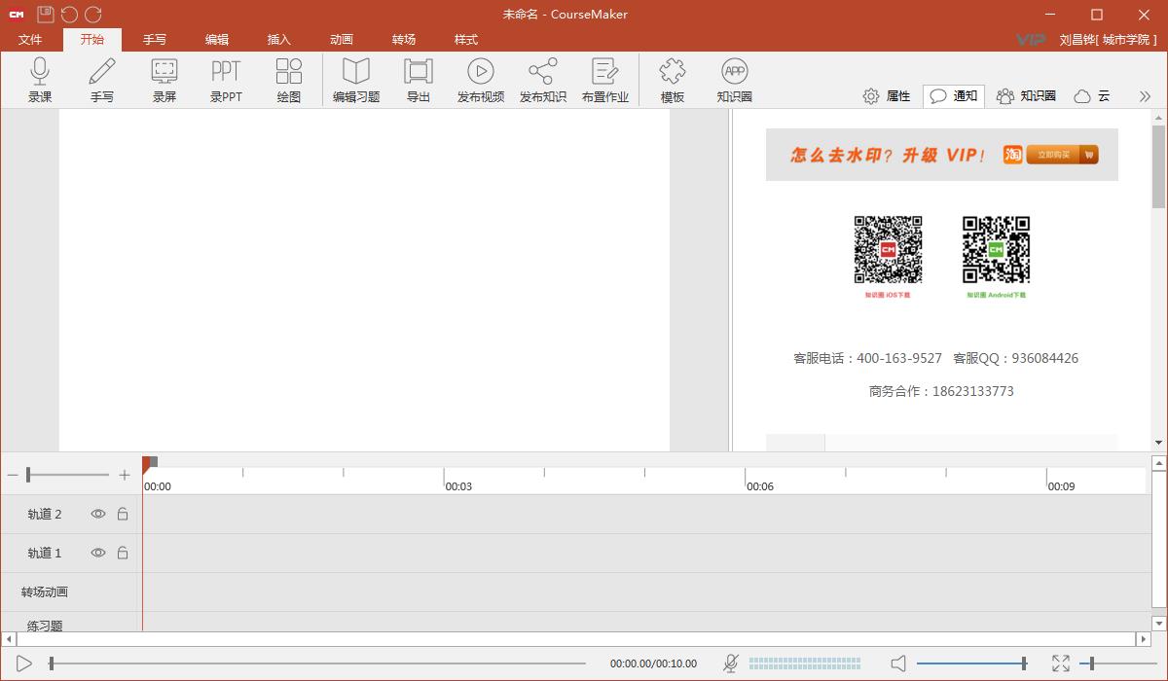Click the 导出 export icon
The image size is (1168, 681).
(419, 80)
